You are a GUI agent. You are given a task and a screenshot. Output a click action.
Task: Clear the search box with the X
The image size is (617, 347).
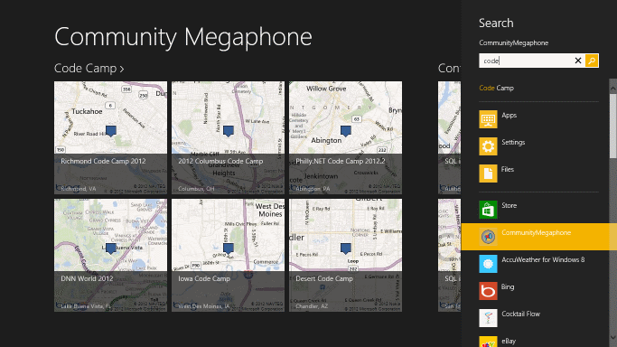tap(578, 61)
